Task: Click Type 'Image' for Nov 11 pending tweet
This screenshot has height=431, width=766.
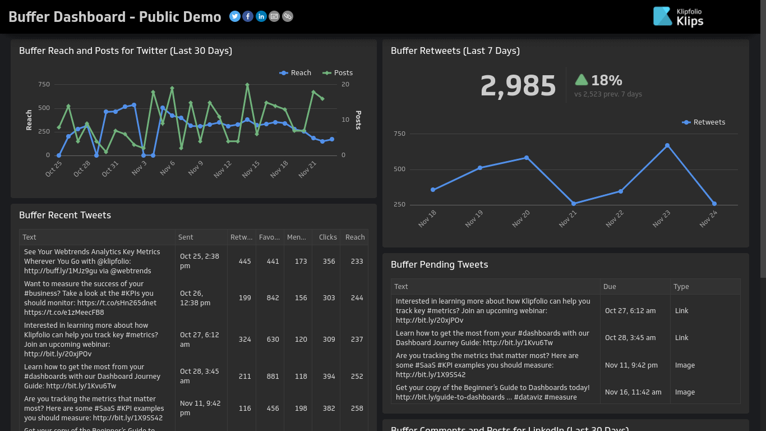Action: pos(685,365)
